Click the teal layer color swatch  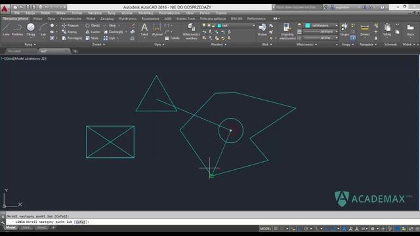(219, 26)
